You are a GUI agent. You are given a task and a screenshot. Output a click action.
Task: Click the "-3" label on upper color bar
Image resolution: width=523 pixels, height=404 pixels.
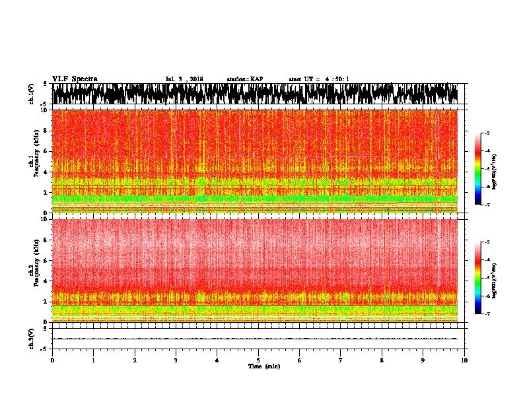(x=487, y=133)
